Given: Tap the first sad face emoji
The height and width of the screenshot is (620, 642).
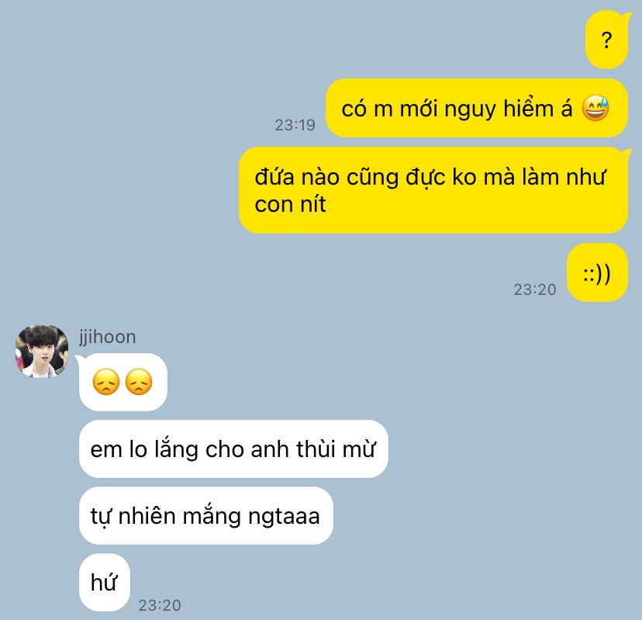Looking at the screenshot, I should (x=106, y=382).
